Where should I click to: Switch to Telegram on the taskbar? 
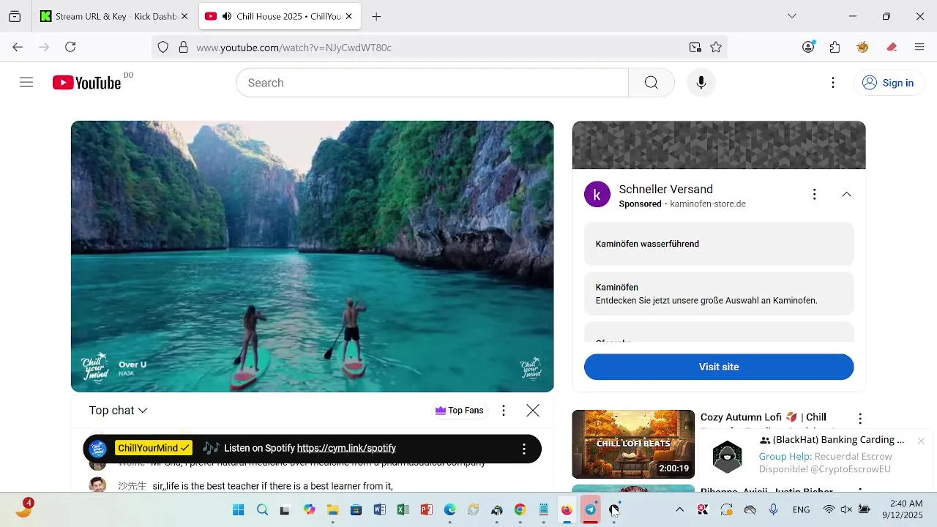click(x=590, y=509)
